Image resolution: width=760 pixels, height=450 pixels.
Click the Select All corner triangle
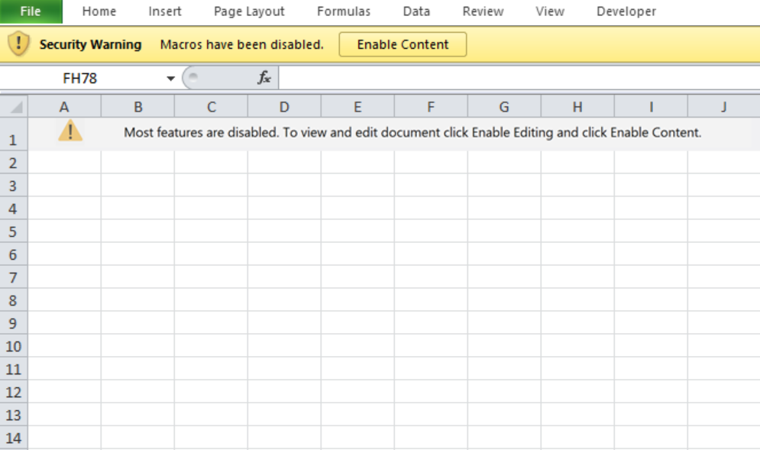tap(15, 107)
